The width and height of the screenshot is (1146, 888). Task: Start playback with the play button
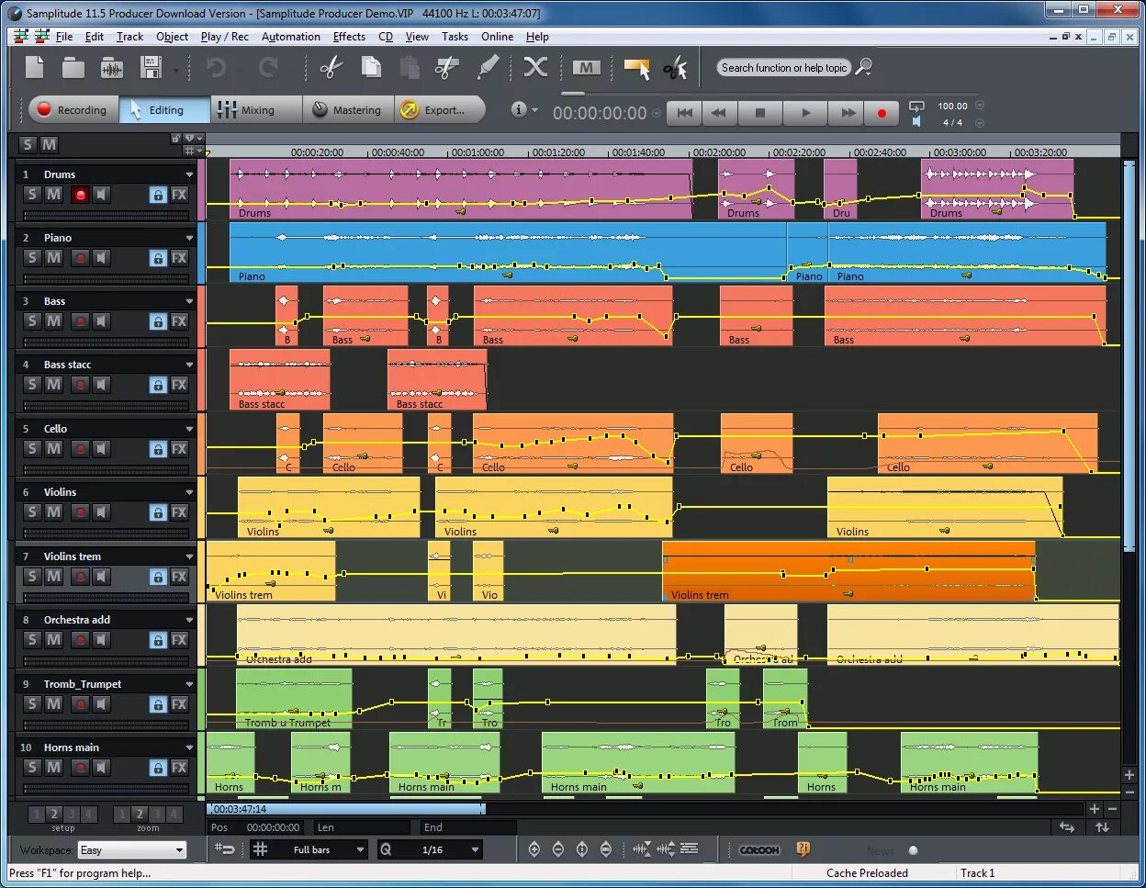point(805,113)
